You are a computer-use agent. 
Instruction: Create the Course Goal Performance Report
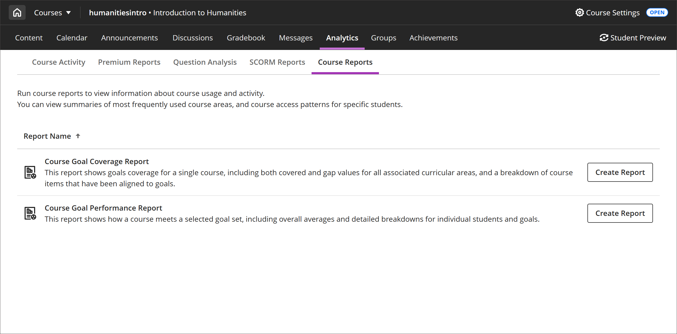(x=620, y=213)
